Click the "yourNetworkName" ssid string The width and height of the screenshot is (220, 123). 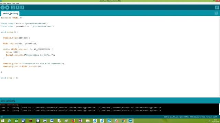(36, 24)
